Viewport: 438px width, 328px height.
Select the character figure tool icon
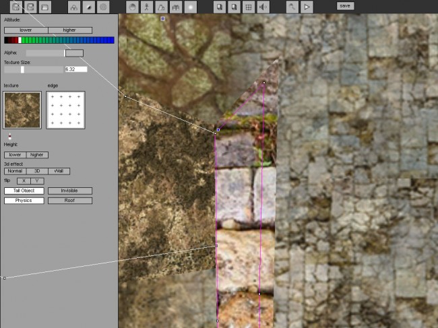tap(147, 7)
